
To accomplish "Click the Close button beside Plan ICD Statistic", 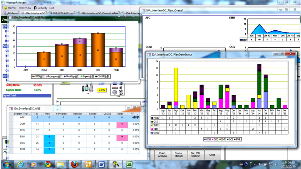I will [x=212, y=154].
